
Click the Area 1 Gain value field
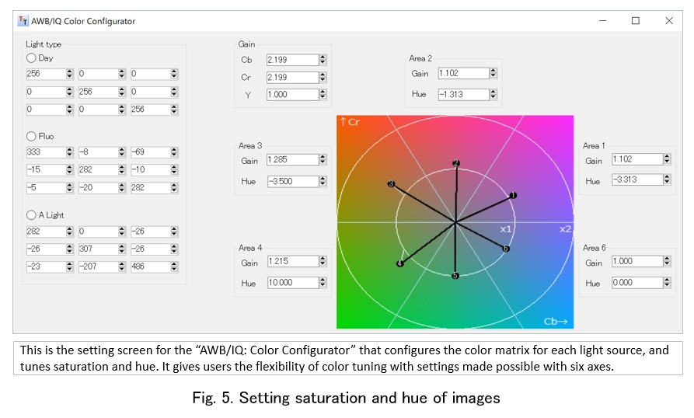(x=636, y=159)
